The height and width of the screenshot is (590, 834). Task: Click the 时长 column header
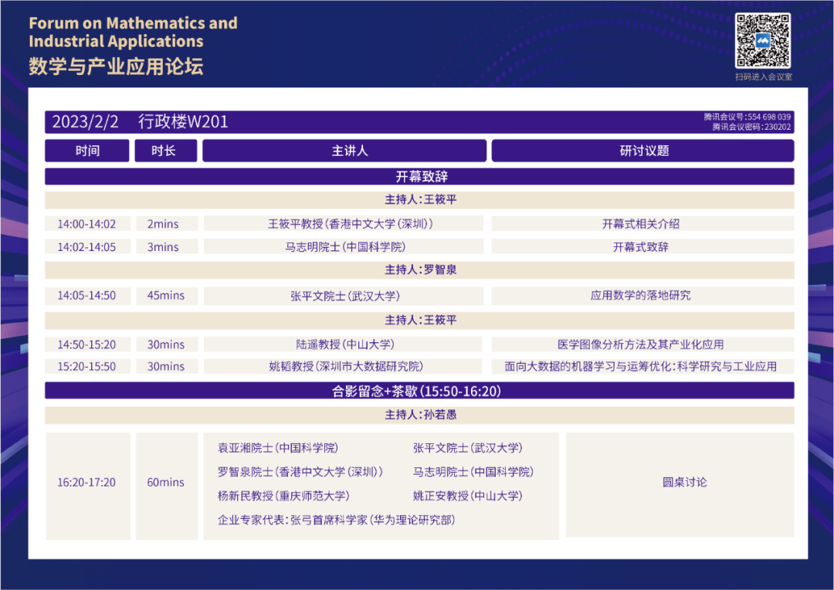(166, 151)
